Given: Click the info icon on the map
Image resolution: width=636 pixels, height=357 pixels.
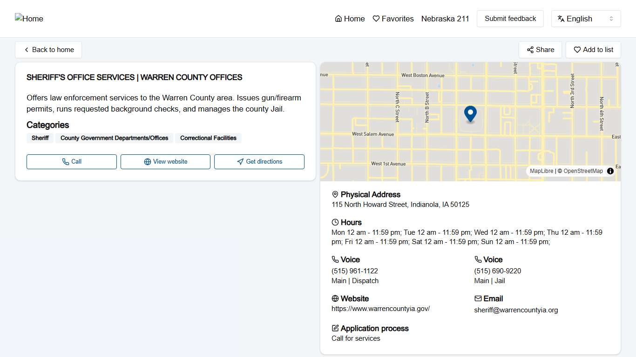Looking at the screenshot, I should tap(610, 171).
